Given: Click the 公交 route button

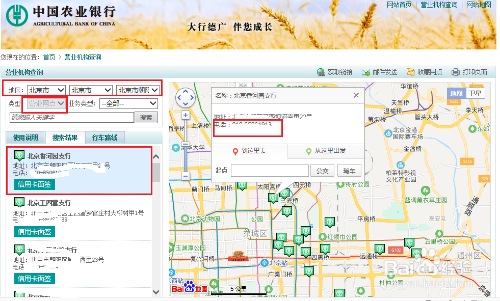Looking at the screenshot, I should pyautogui.click(x=323, y=171).
